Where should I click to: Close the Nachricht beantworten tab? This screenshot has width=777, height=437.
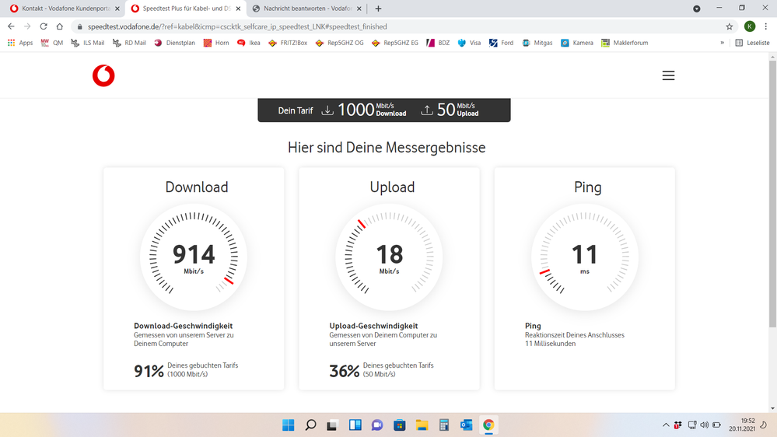point(359,9)
